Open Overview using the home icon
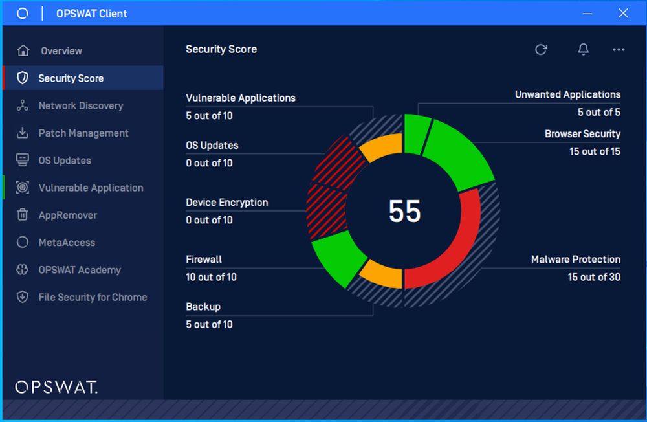 click(x=23, y=50)
